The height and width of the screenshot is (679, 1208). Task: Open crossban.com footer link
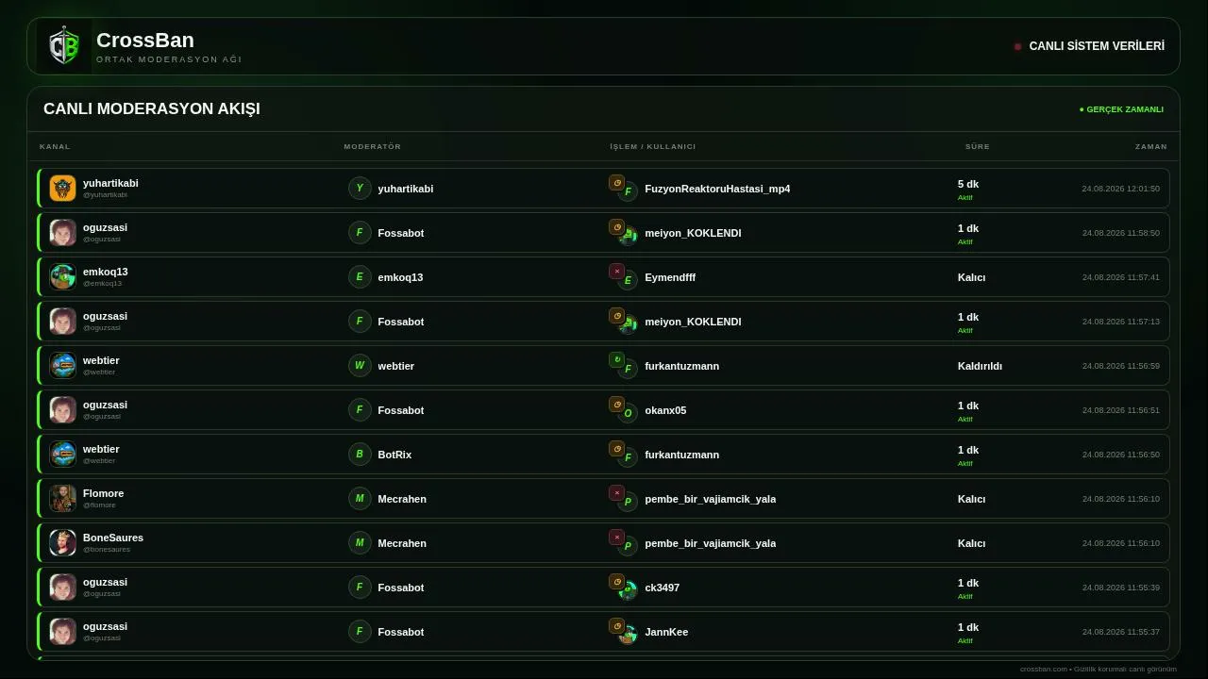pos(1043,669)
